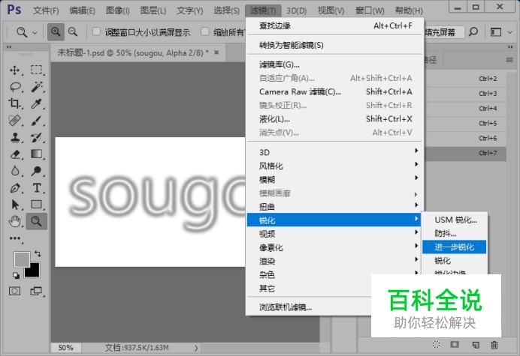Choose USM 锐化 from the submenu
Viewport: 520px width, 356px height.
click(454, 220)
